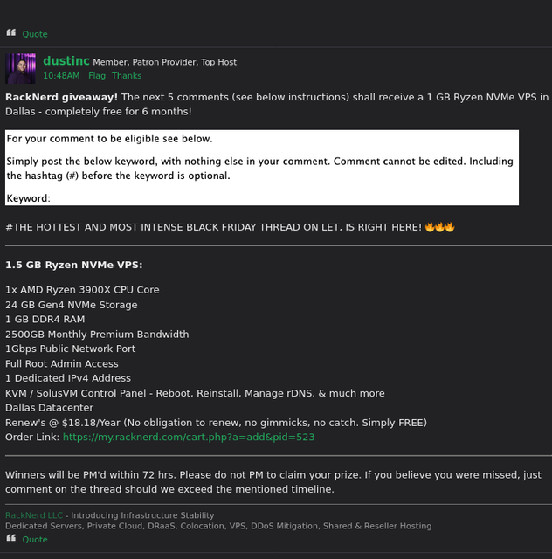Give Thanks to dustinc's post
The image size is (552, 559).
coord(127,76)
